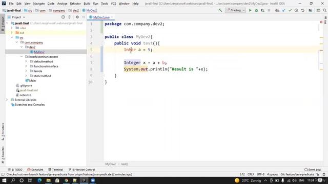
Task: Open the File menu
Action: point(11,4)
